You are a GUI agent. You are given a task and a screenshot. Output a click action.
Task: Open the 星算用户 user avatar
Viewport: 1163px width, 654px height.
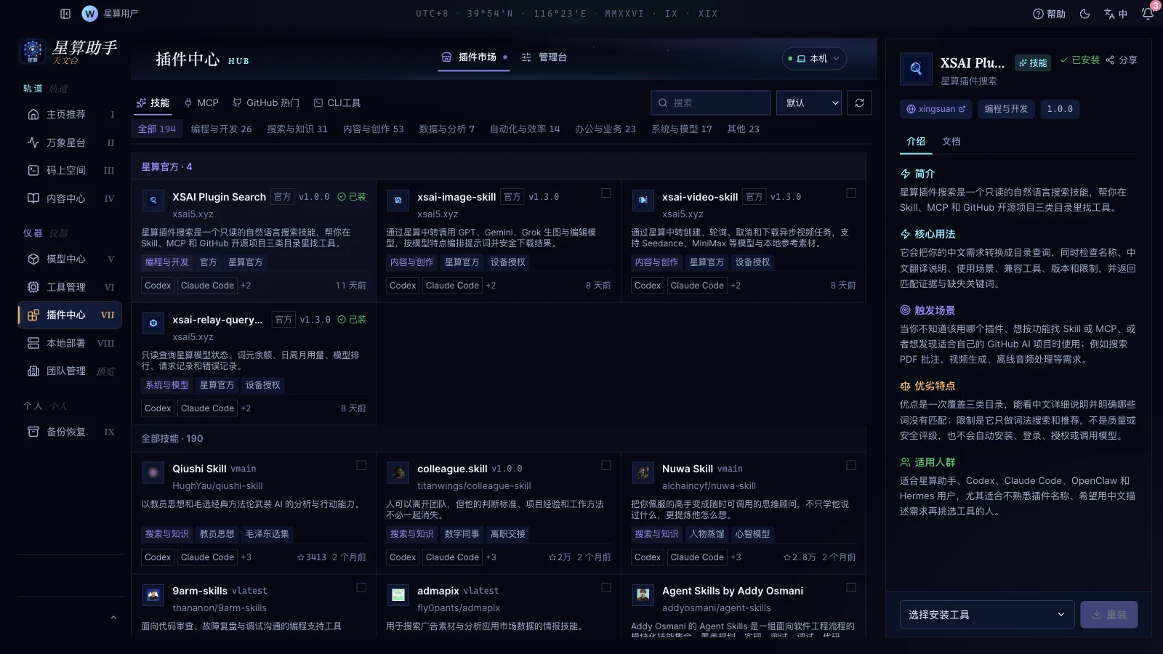90,14
